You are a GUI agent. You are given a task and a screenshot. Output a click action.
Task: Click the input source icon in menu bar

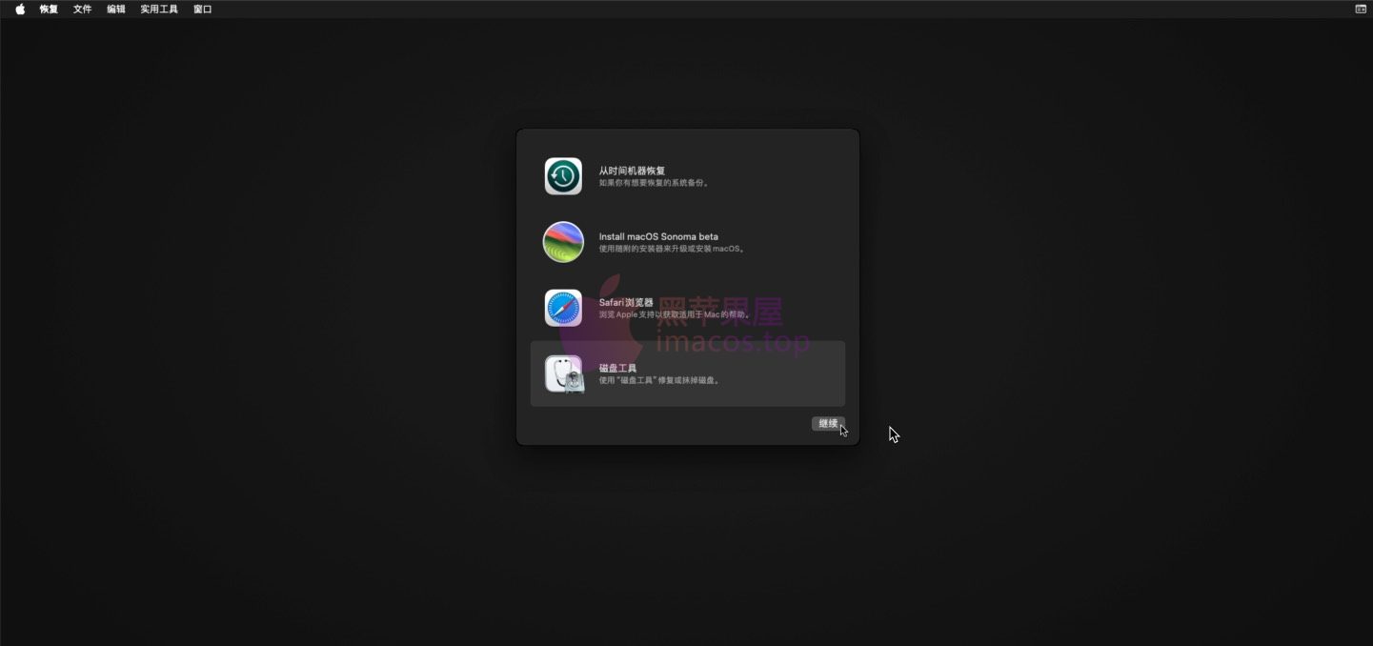tap(1361, 9)
